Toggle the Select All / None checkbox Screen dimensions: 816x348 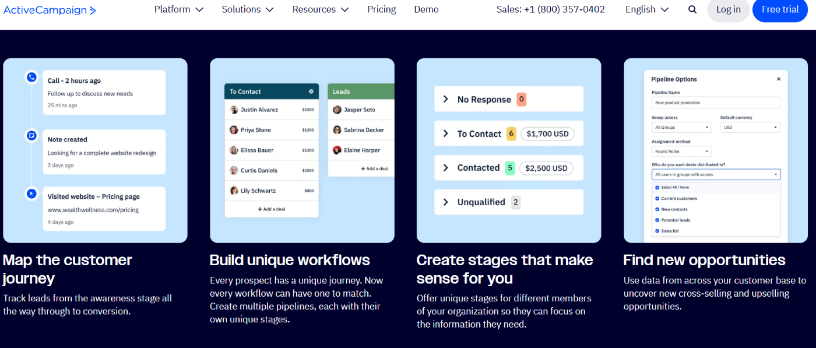(657, 188)
